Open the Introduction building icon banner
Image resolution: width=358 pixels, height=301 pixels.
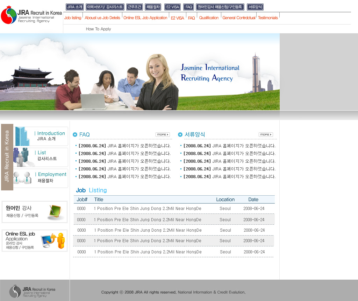[41, 136]
